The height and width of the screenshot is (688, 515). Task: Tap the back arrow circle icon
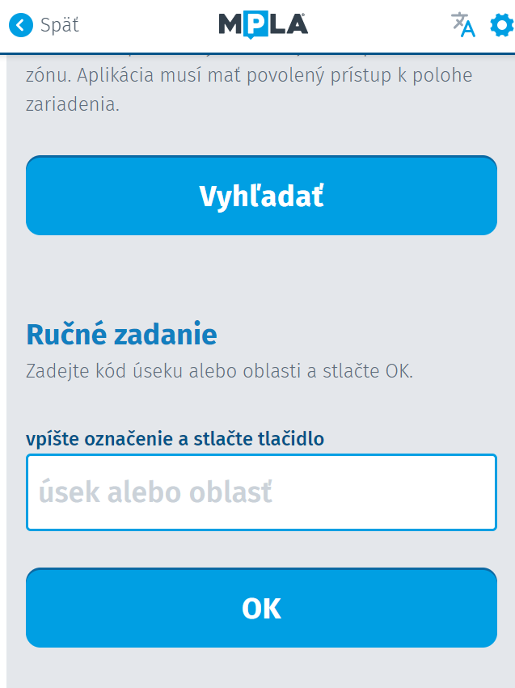22,25
